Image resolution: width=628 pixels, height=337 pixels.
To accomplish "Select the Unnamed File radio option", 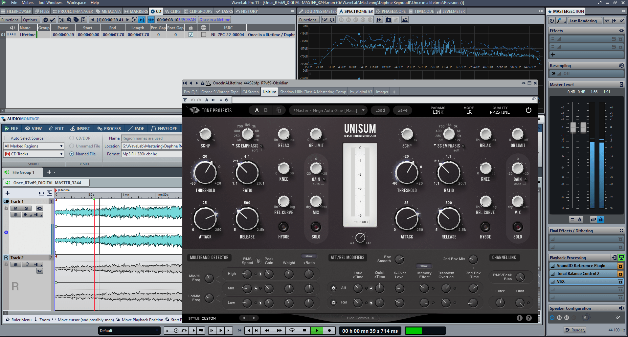I will [72, 146].
